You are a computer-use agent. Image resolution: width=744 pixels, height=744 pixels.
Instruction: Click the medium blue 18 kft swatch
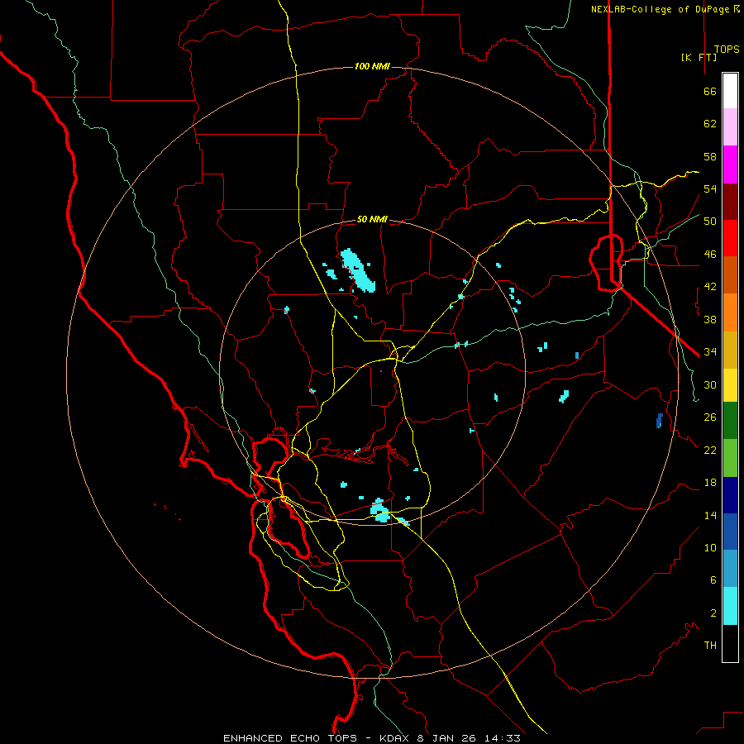[730, 532]
